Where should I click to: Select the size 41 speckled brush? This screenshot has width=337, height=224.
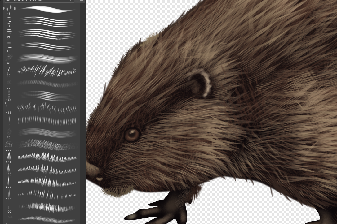point(47,58)
